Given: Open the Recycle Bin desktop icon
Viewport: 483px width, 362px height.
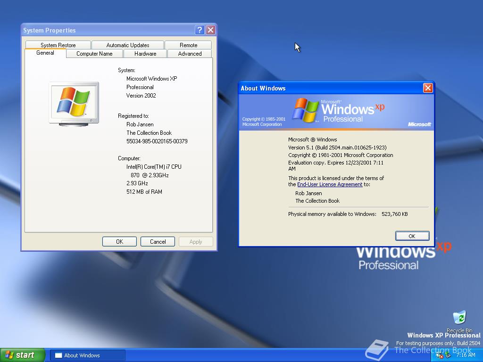Looking at the screenshot, I should click(x=459, y=321).
